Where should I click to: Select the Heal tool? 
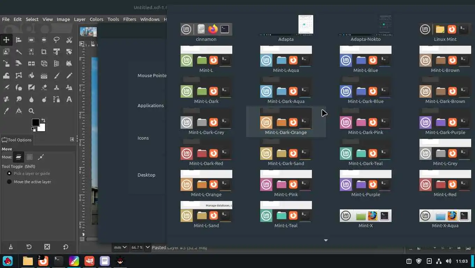[x=6, y=99]
